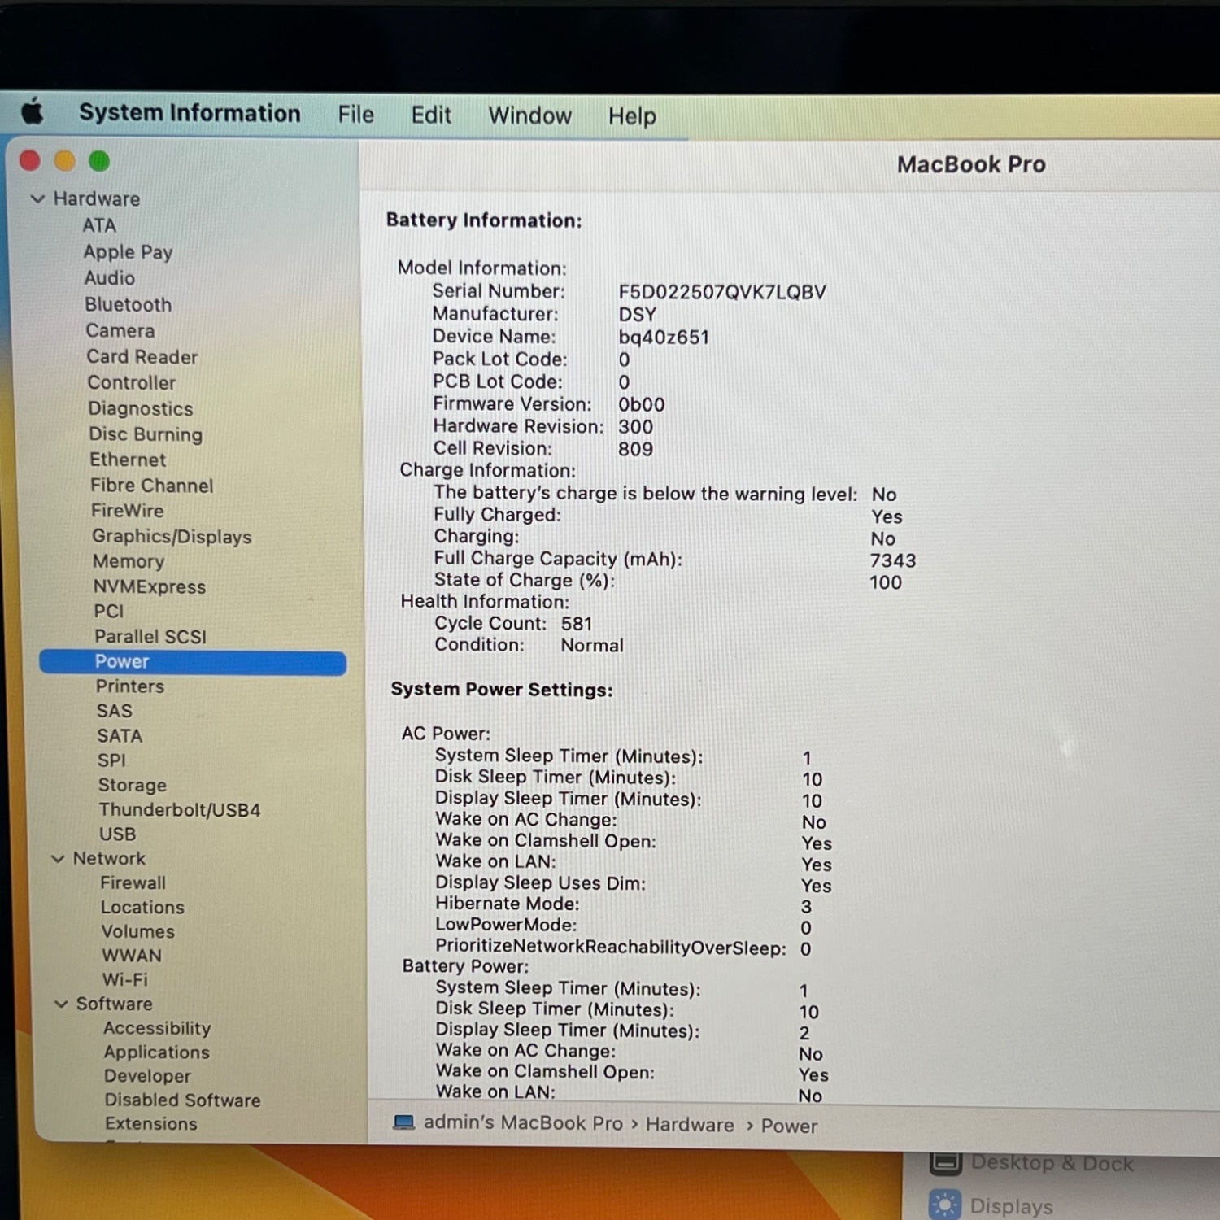The height and width of the screenshot is (1220, 1220).
Task: Select NVMExpress in the sidebar
Action: pos(149,586)
